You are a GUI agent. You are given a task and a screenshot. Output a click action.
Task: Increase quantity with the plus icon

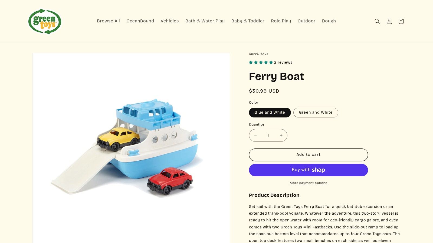coord(281,135)
